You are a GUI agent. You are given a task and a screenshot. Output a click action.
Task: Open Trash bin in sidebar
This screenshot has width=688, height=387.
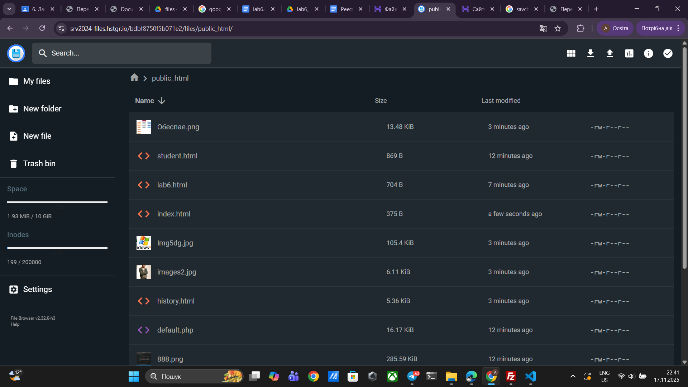click(39, 164)
